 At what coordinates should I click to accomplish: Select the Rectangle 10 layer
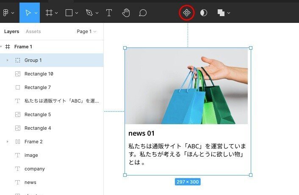point(52,74)
